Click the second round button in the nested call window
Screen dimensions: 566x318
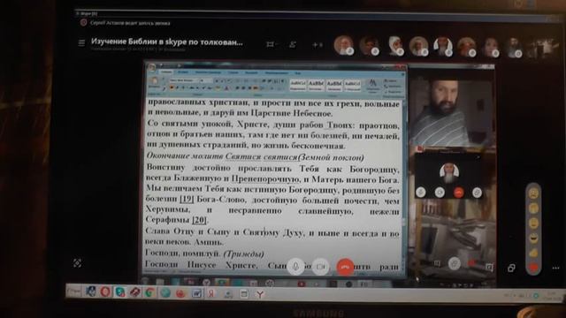coord(440,193)
